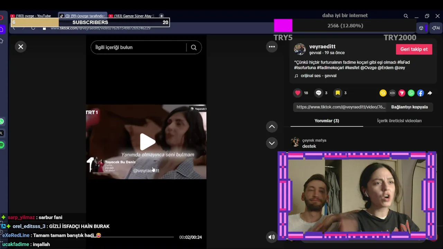This screenshot has width=443, height=249.
Task: Open the veyraeditt username link
Action: pos(322,46)
